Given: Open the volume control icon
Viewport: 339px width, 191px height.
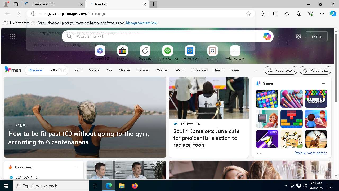Looking at the screenshot, I should pyautogui.click(x=305, y=186).
